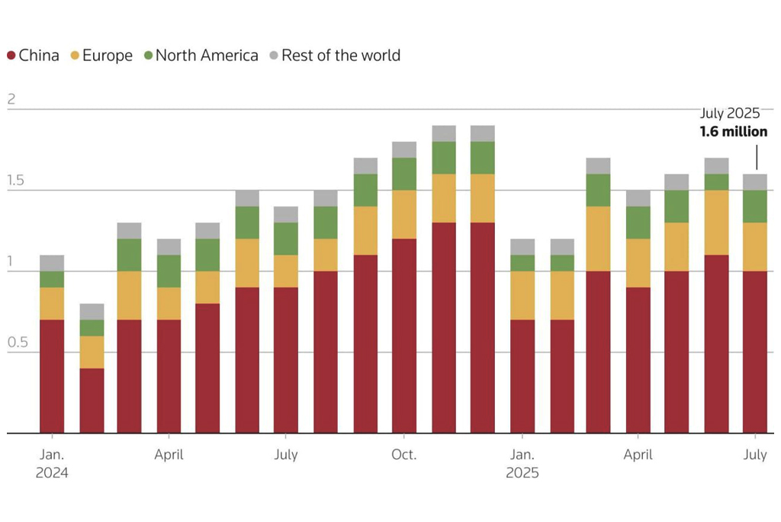Select the 'Rest of the world' legend text

340,56
